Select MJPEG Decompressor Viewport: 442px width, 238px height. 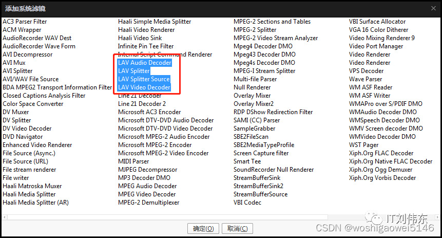click(x=148, y=170)
